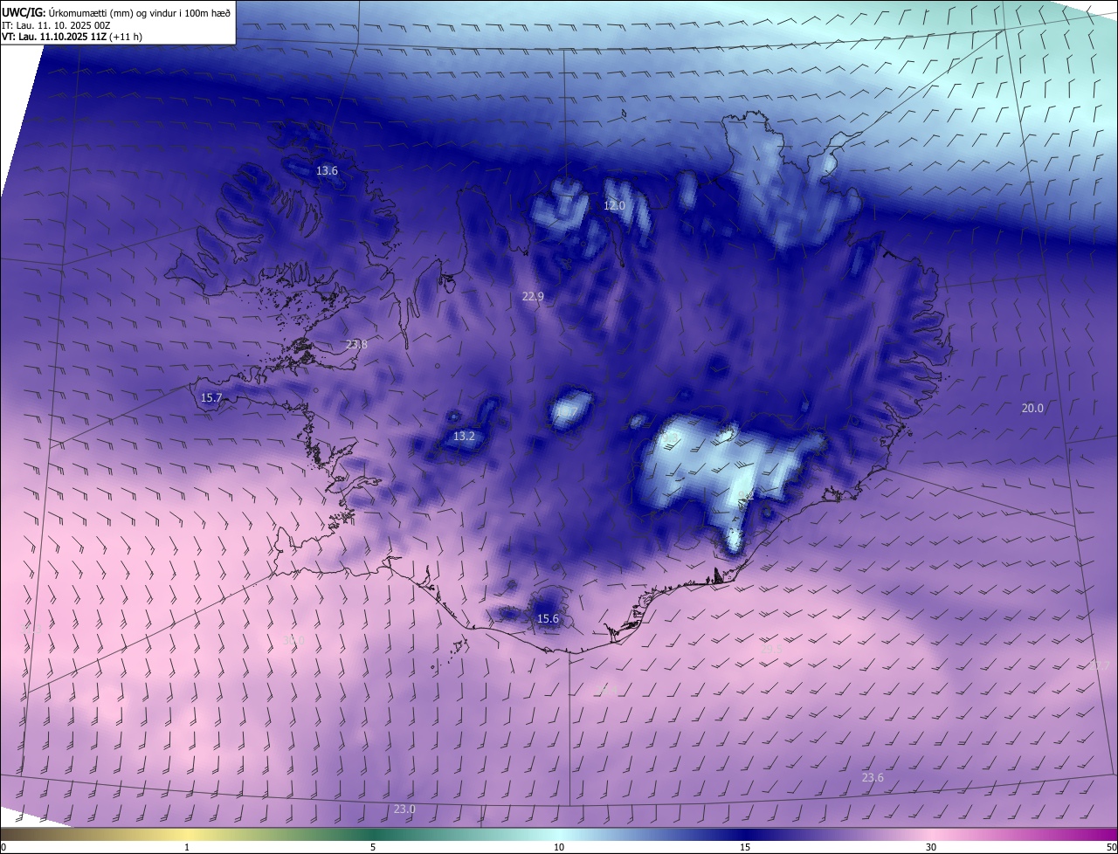Click the 15.6 value label on the south coast

pyautogui.click(x=548, y=618)
